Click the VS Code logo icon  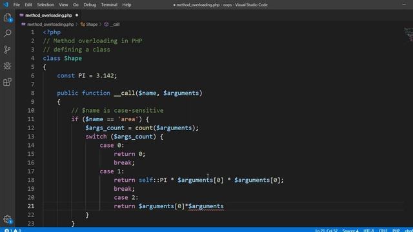pos(6,5)
